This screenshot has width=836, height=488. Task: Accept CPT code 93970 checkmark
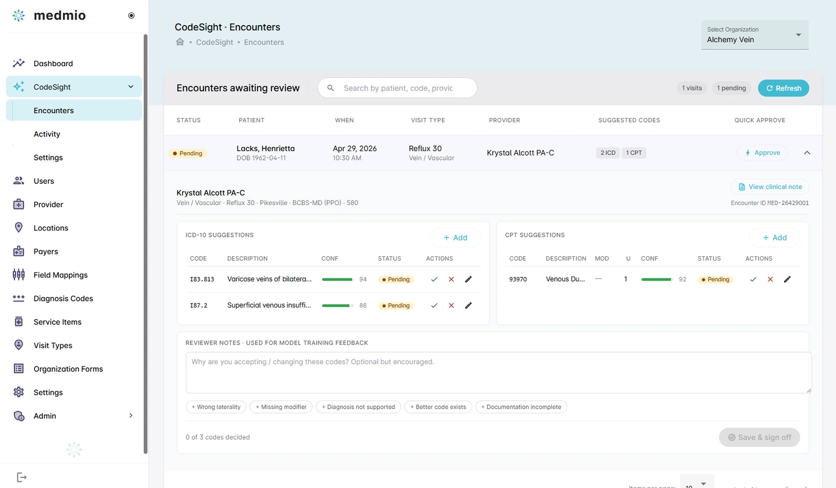click(x=753, y=279)
